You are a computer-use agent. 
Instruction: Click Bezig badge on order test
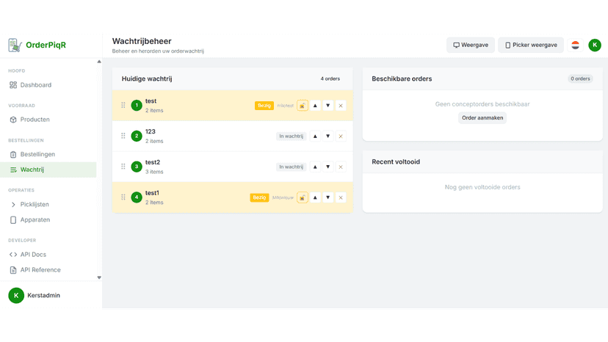pos(264,106)
